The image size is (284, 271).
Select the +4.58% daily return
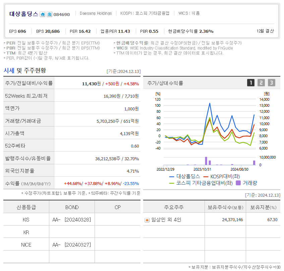tap(131, 84)
